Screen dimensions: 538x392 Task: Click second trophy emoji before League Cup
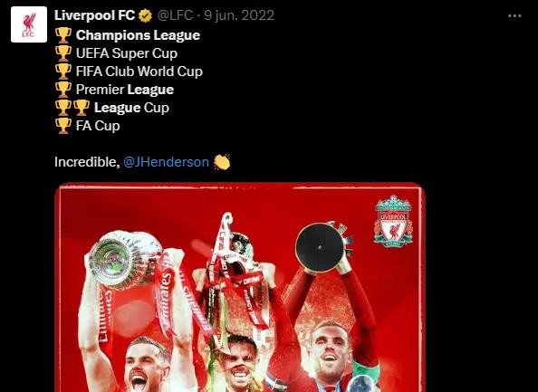pos(82,108)
